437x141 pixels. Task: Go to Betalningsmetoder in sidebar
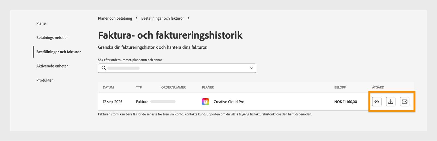[52, 38]
